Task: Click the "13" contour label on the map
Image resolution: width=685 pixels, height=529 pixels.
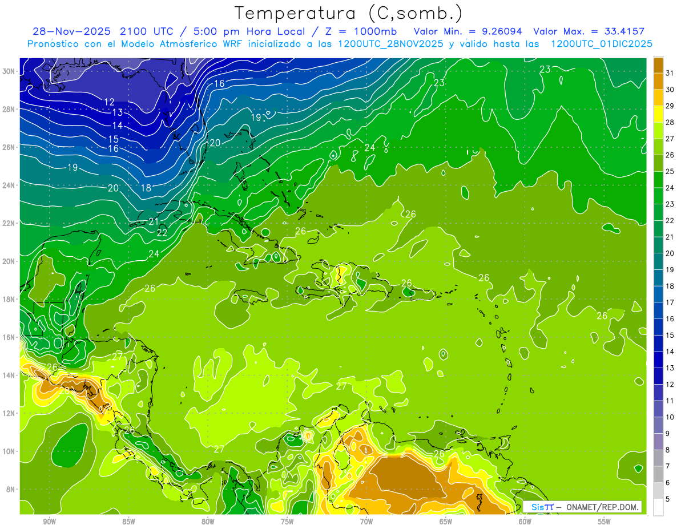Action: (117, 112)
